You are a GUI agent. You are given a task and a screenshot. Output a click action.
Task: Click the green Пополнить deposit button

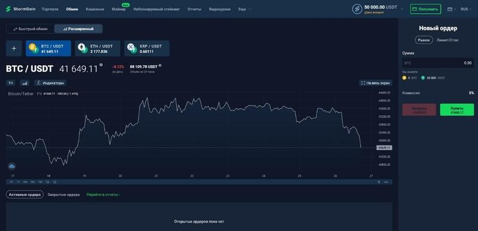pos(425,9)
